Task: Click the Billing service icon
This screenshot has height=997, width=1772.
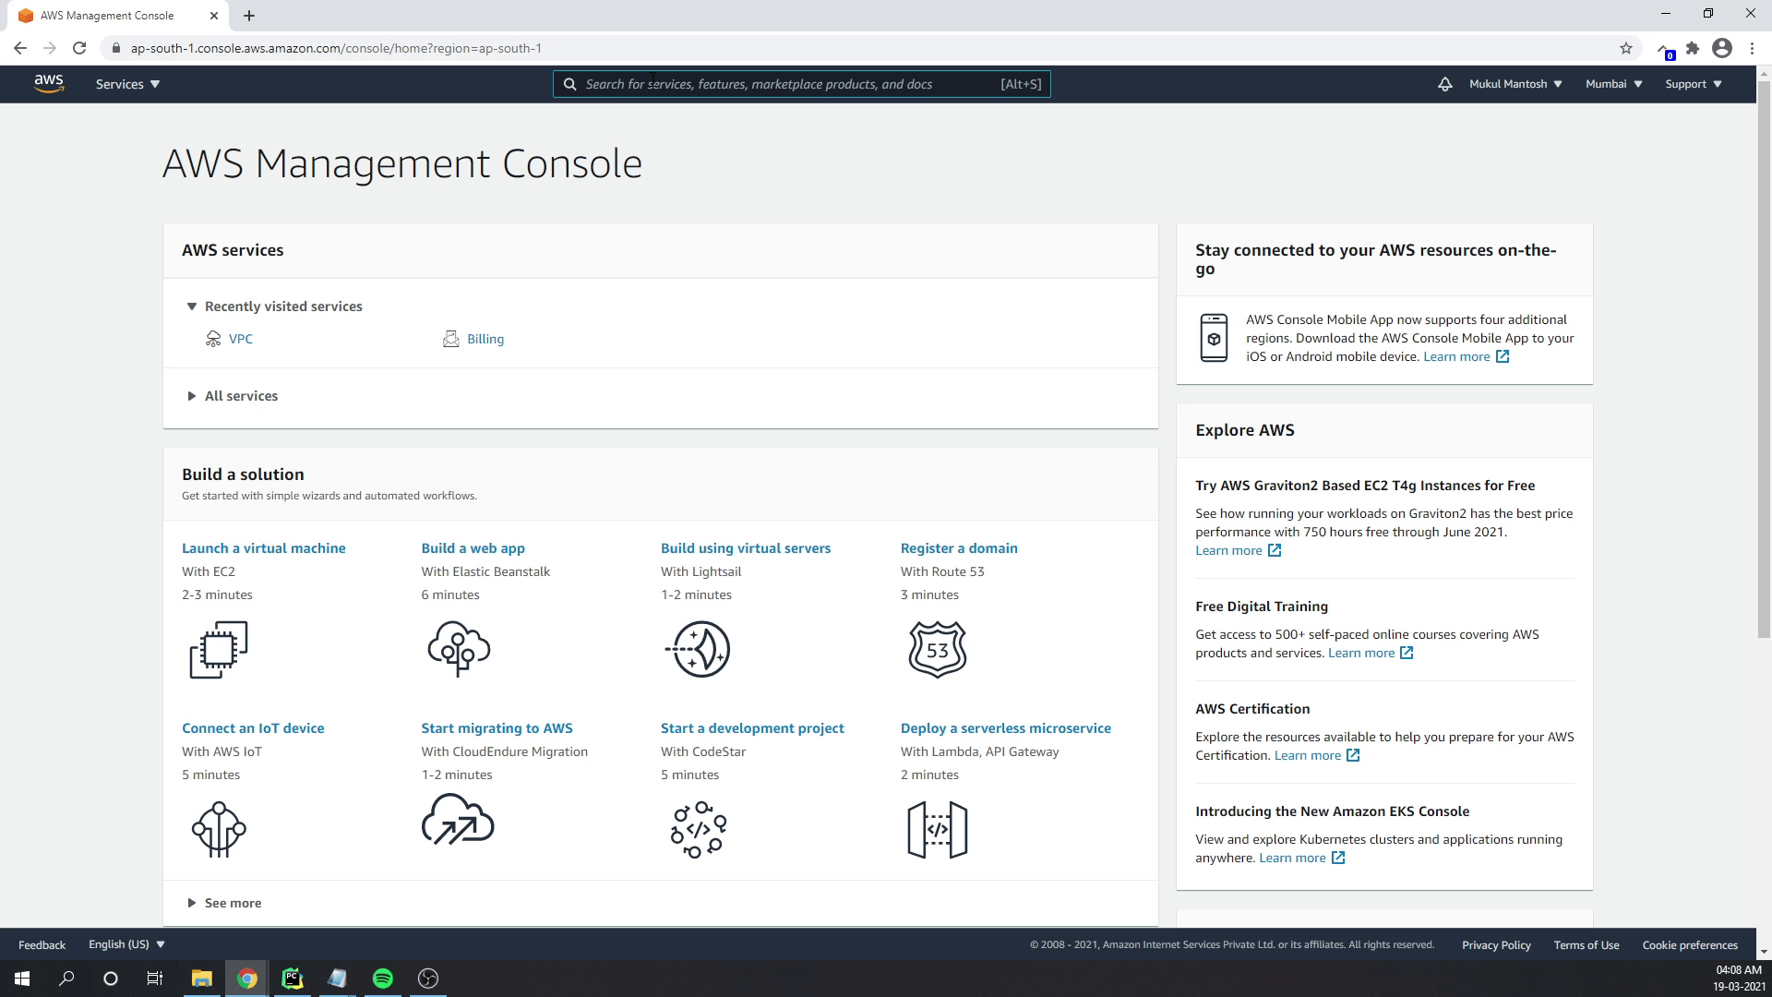Action: [451, 337]
